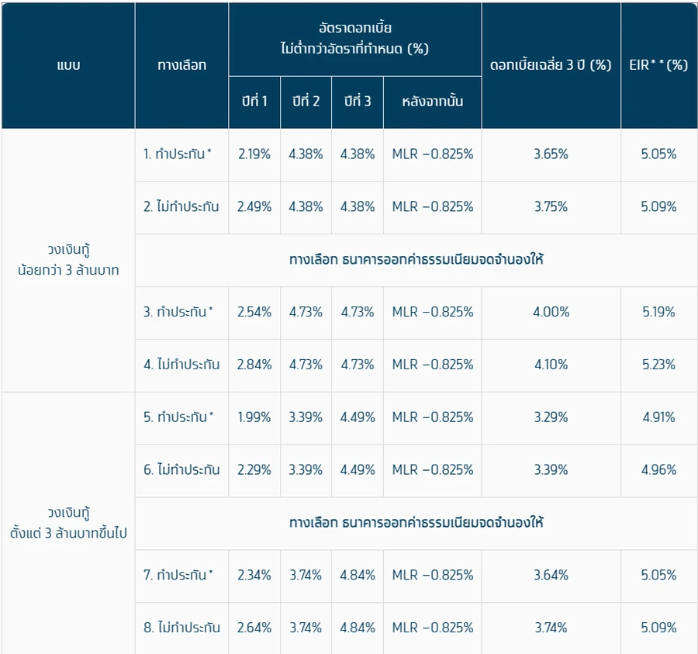Select the ปีที่ 2 header cell
The width and height of the screenshot is (698, 654).
coord(306,102)
